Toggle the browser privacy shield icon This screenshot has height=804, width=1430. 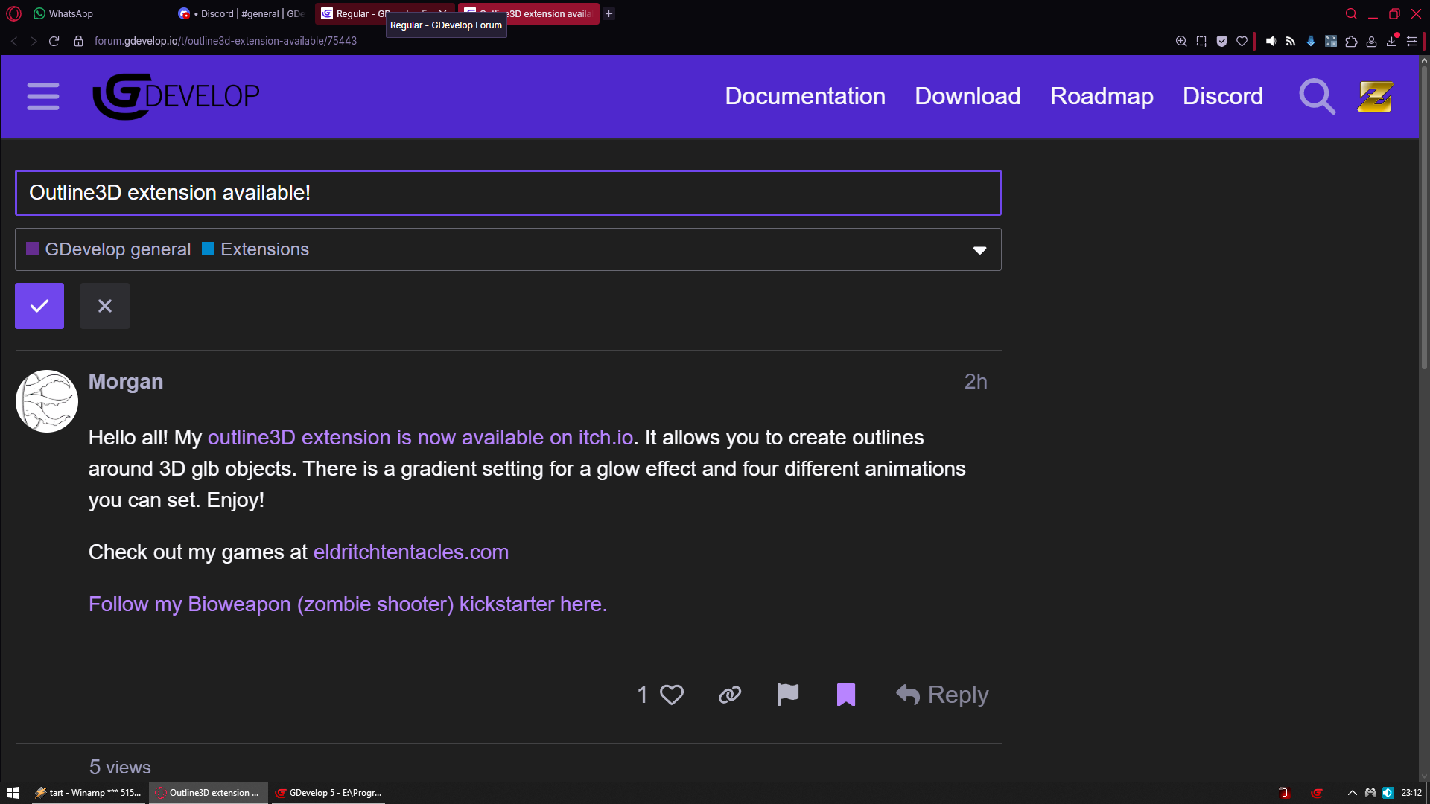(x=1221, y=42)
